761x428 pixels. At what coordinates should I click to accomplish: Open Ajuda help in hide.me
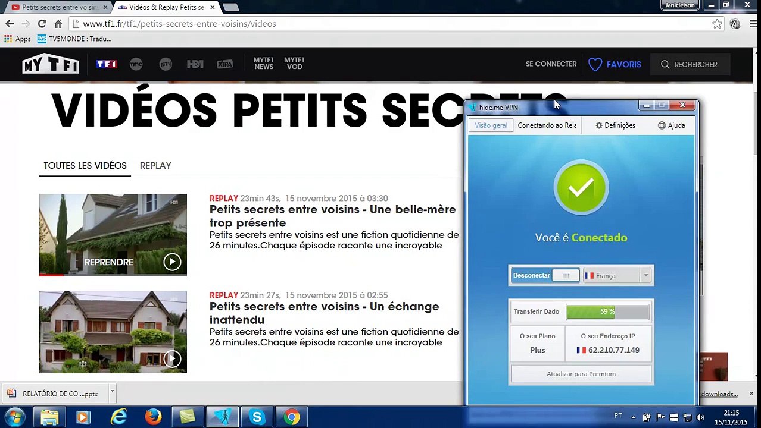click(x=671, y=125)
